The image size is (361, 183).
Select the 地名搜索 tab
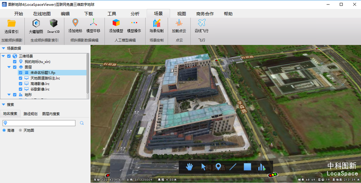point(10,114)
